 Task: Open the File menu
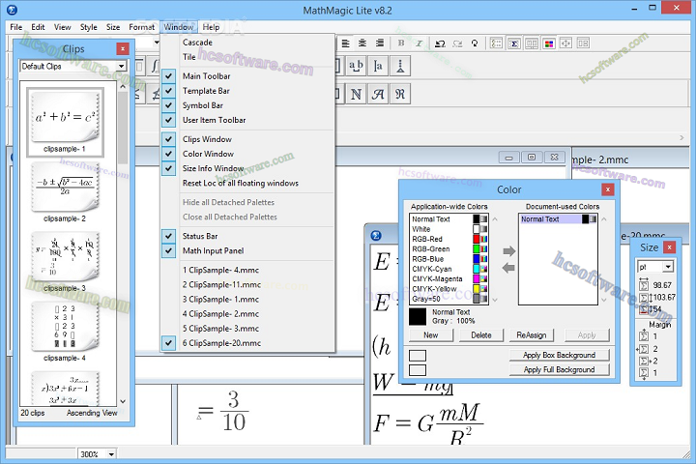[x=16, y=27]
